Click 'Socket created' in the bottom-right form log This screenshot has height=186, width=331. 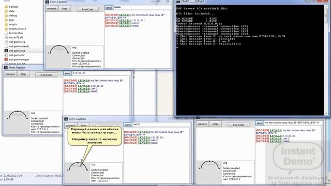(231, 168)
